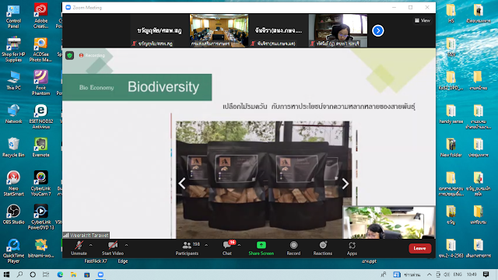
Task: Open Task View in taskbar
Action: [46, 275]
